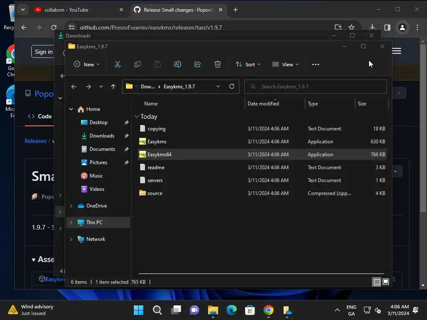
Task: Show hidden tray icons chevron
Action: point(337,310)
